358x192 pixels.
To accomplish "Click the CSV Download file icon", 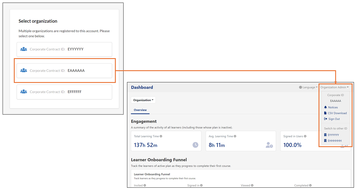I will pyautogui.click(x=325, y=113).
